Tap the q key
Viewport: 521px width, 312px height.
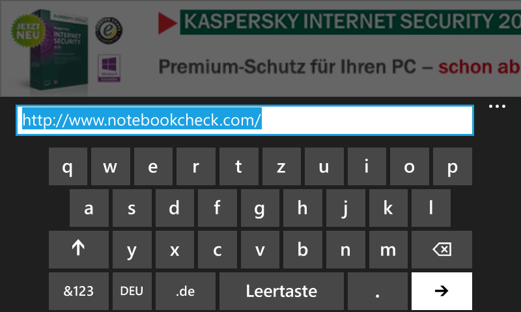(x=68, y=166)
